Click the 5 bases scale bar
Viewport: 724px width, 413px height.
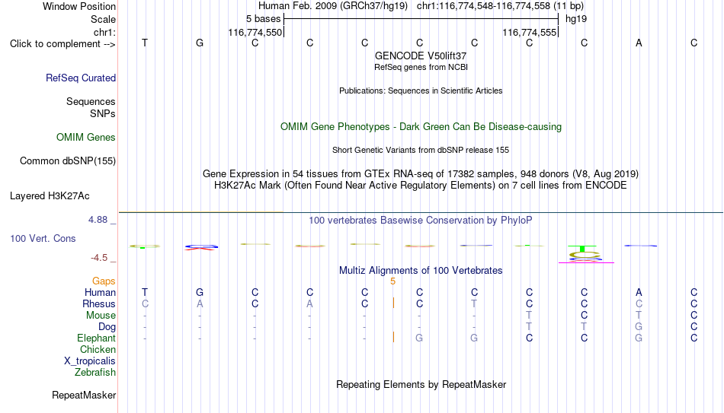[x=421, y=19]
